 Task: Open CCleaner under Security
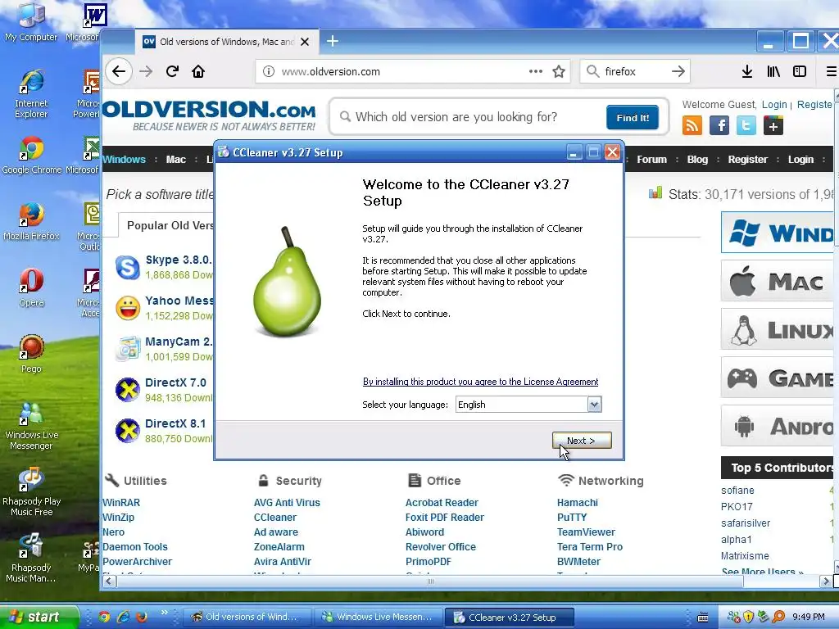(x=275, y=518)
